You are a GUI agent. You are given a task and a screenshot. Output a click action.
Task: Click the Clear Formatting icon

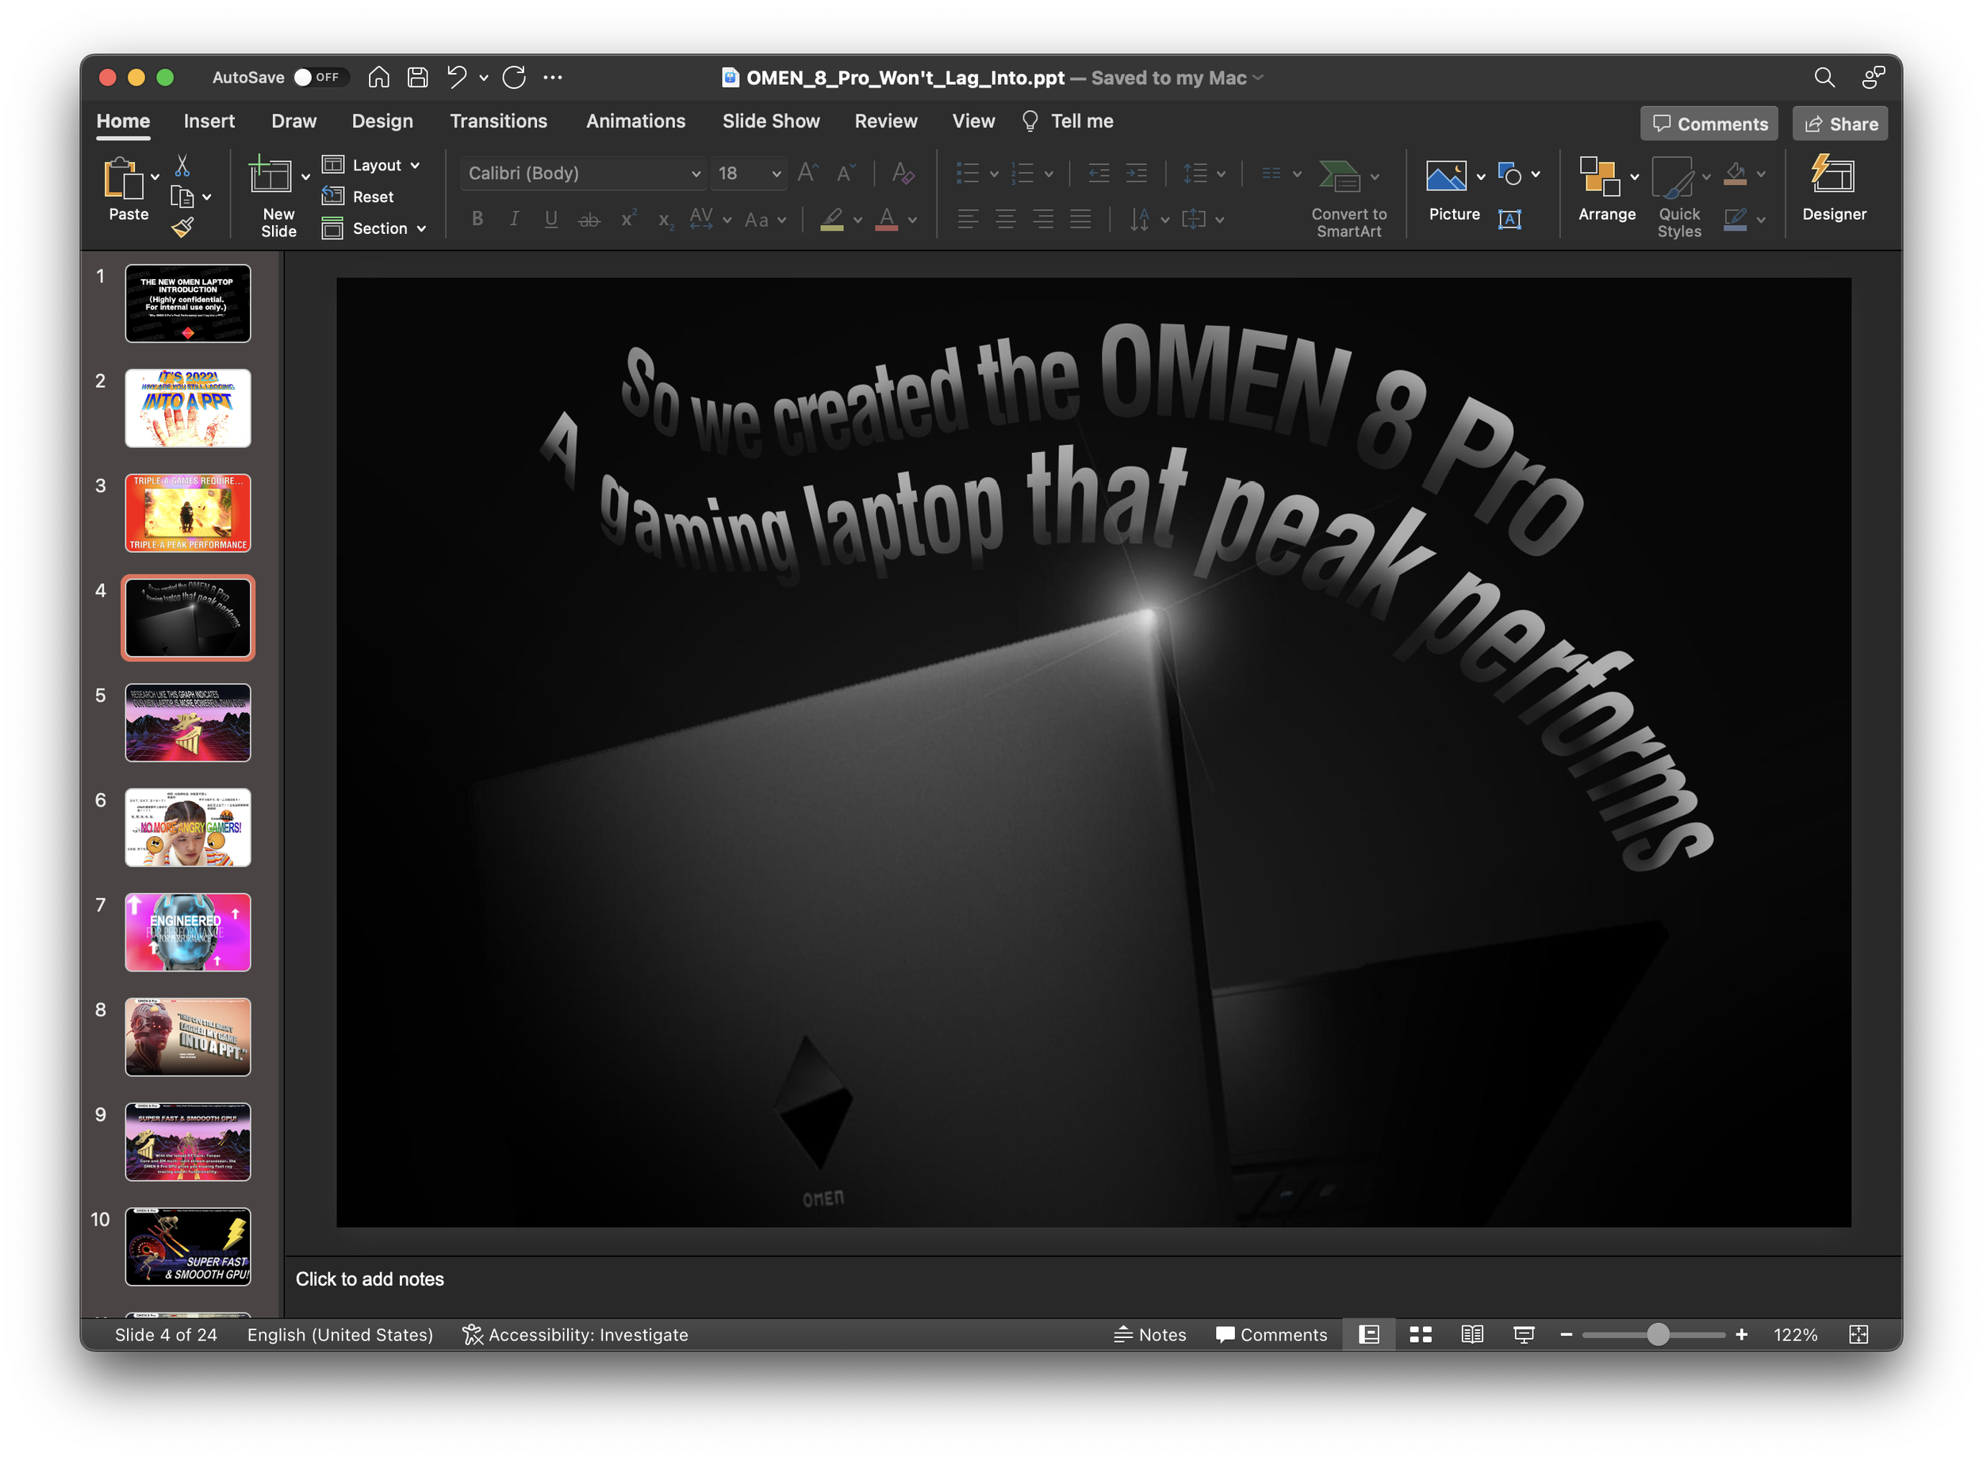[x=903, y=173]
